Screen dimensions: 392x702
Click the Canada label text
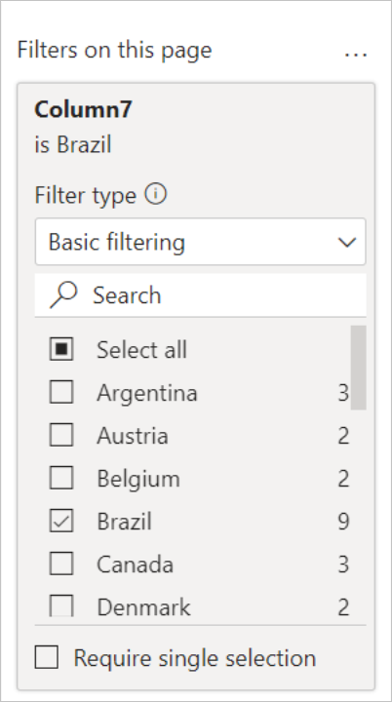pos(135,565)
